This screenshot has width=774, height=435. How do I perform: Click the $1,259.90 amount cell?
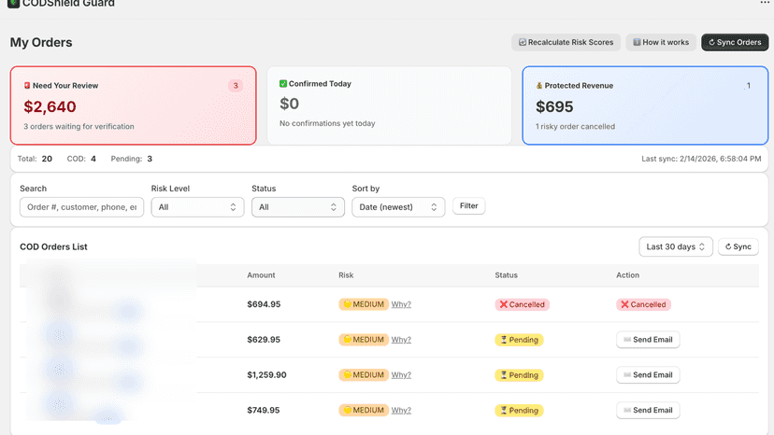266,375
